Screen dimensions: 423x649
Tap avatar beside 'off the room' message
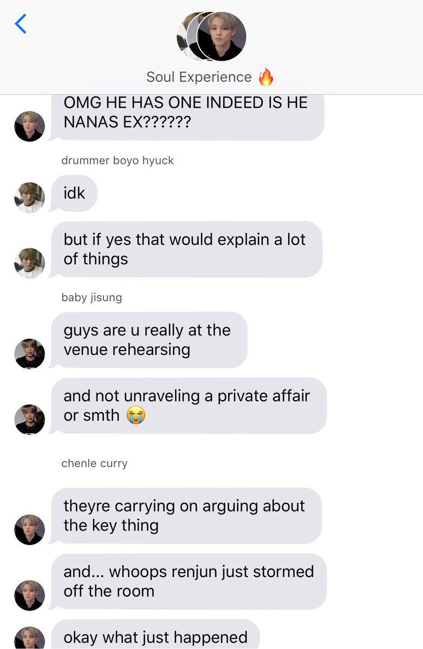click(x=29, y=595)
